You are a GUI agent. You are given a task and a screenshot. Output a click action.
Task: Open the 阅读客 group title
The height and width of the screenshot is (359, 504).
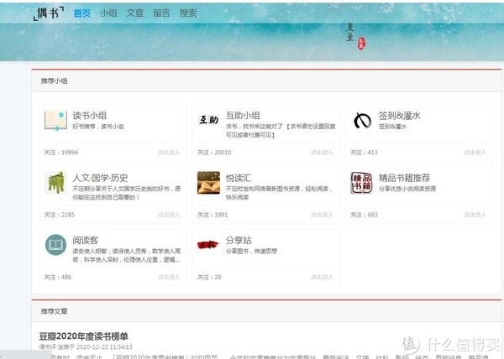(x=85, y=240)
